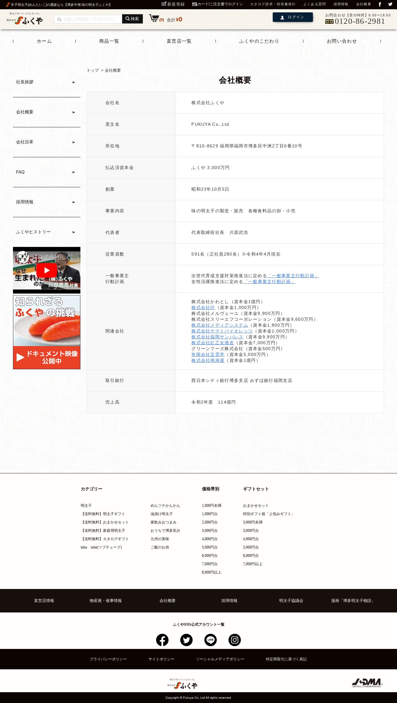The image size is (397, 703).
Task: Go to ホーム in main navigation
Action: (x=44, y=41)
